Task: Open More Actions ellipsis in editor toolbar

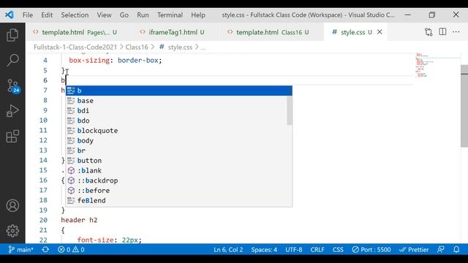Action: pos(456,31)
